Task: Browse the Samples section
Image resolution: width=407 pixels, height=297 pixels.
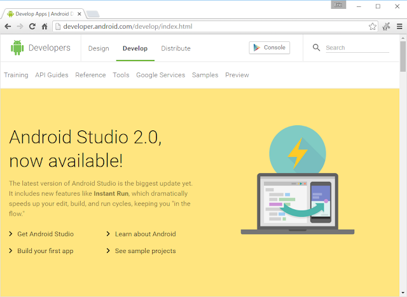Action: 205,75
